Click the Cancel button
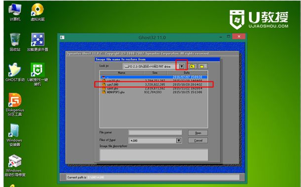Screen dimensions: 301x187 click(x=198, y=140)
